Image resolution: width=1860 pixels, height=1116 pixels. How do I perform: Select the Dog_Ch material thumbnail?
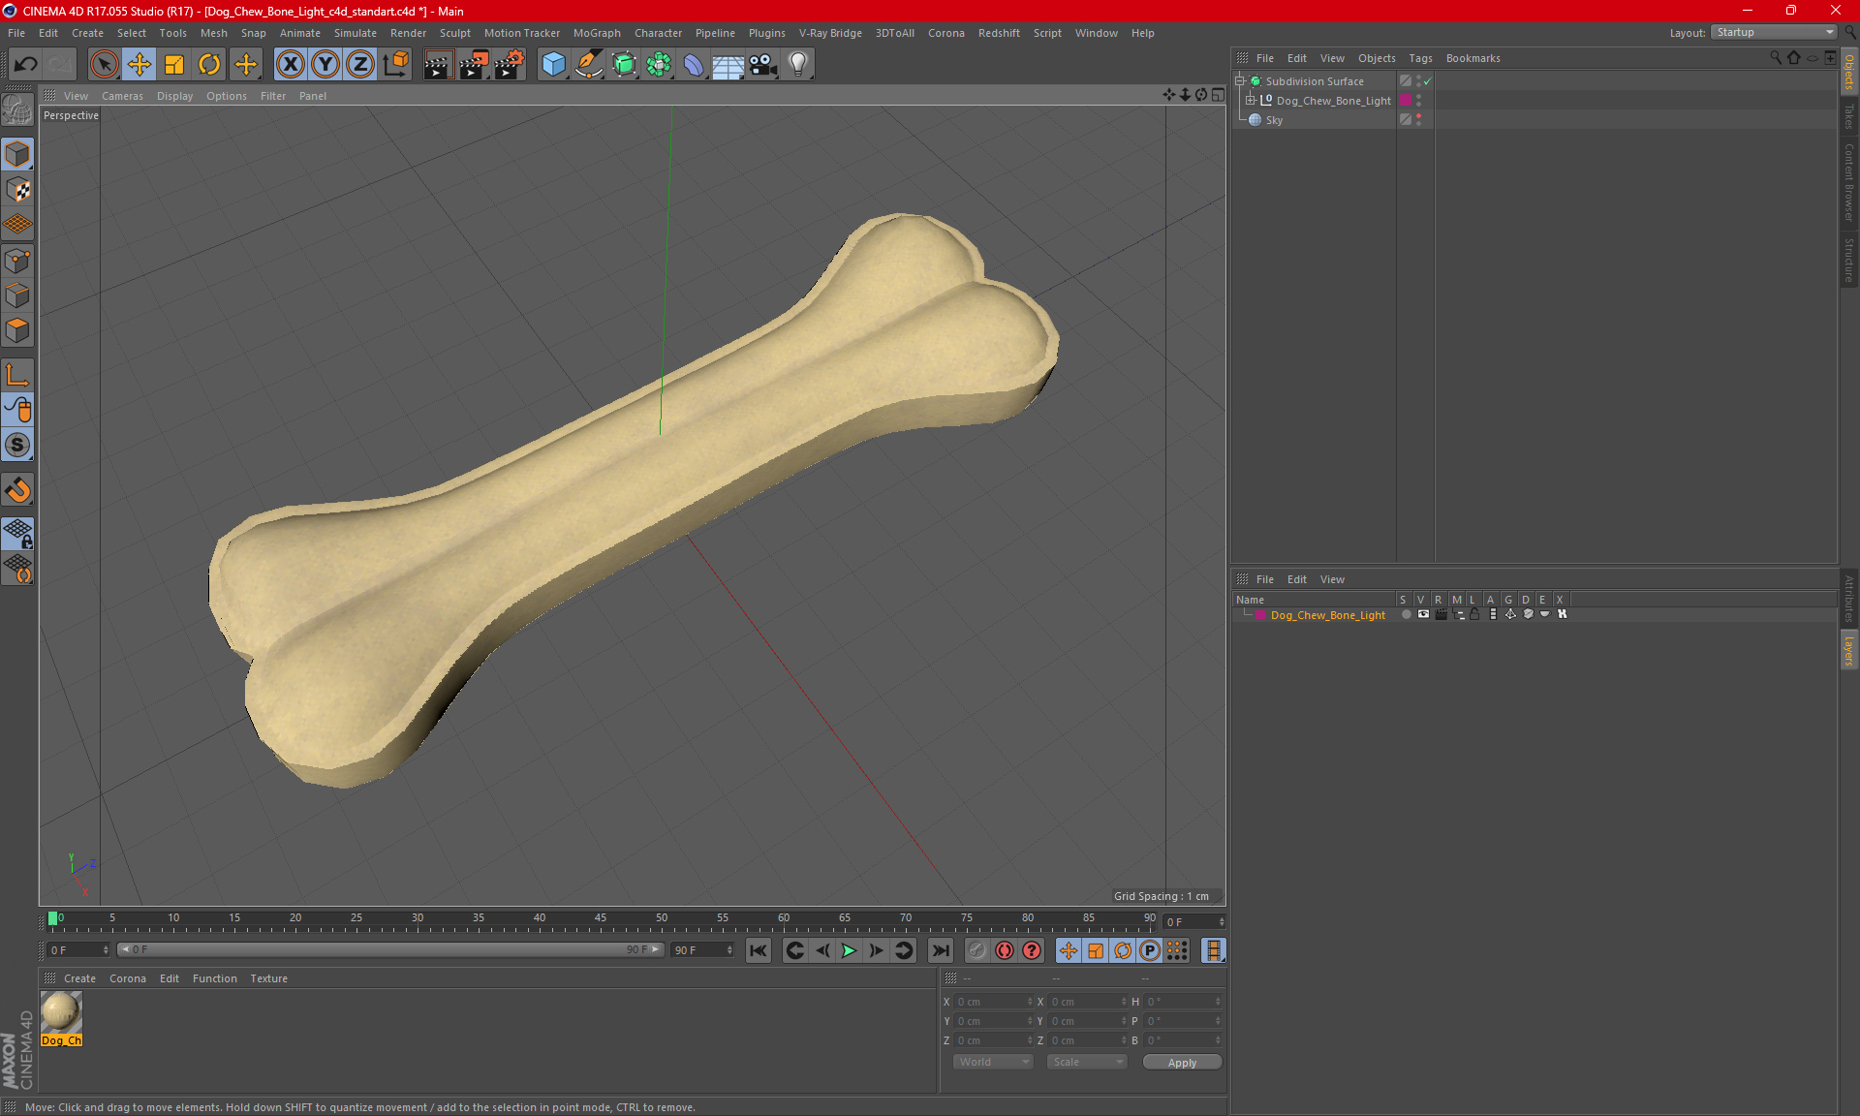click(x=61, y=1012)
